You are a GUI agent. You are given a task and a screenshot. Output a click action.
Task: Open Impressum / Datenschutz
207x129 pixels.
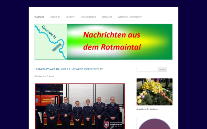coord(130,17)
